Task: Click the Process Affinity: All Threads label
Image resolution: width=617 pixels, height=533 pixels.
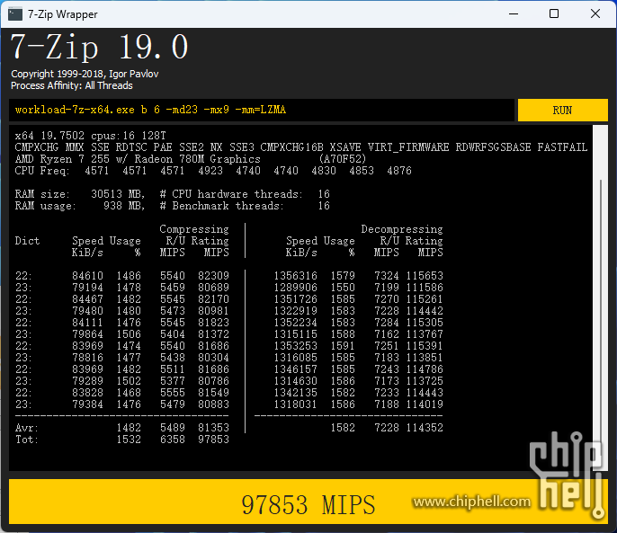Action: click(72, 86)
